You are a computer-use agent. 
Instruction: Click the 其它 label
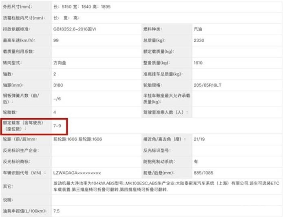(x=8, y=186)
